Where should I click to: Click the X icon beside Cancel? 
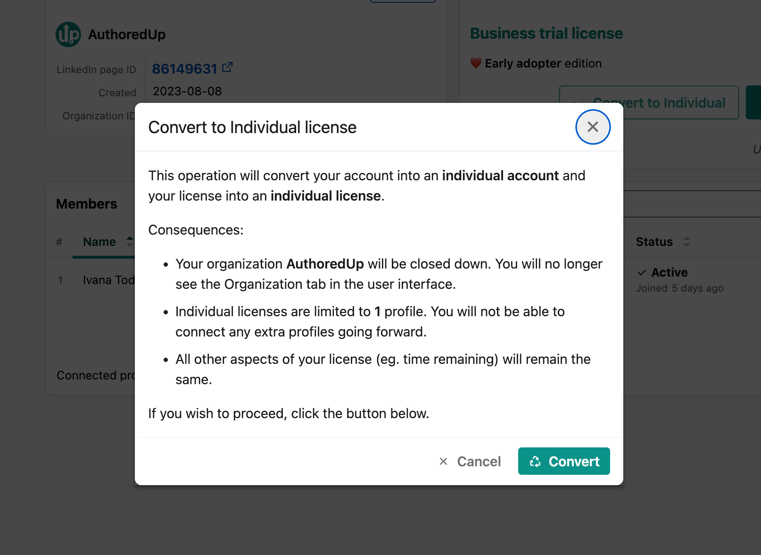[443, 461]
